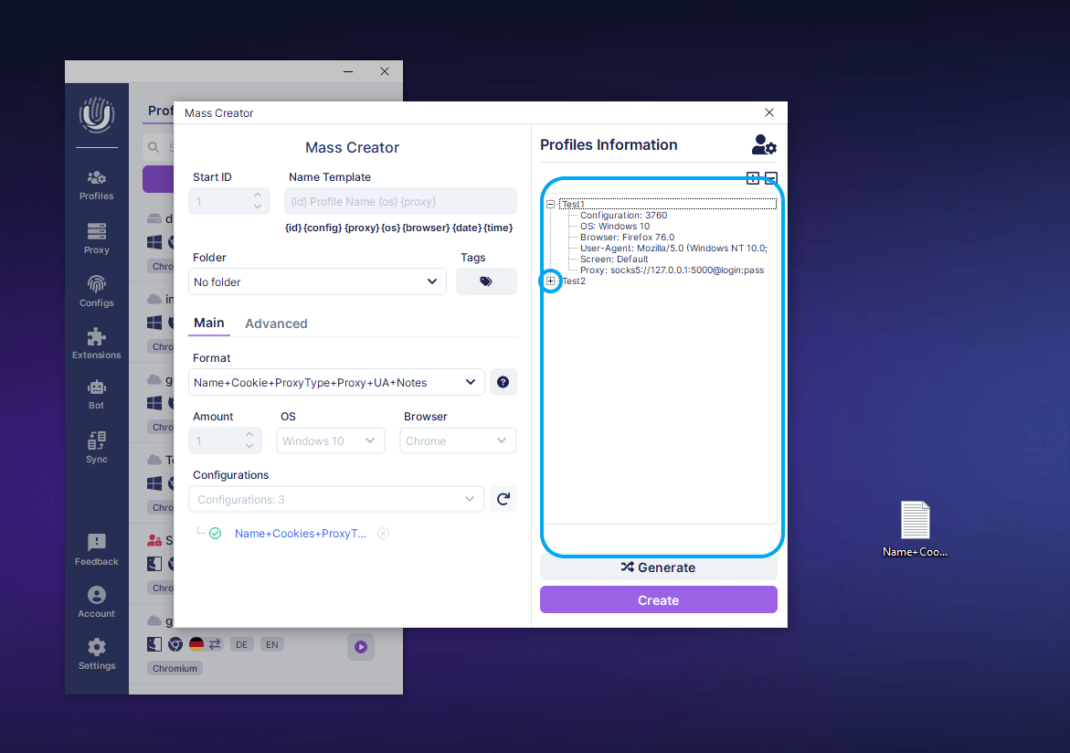This screenshot has width=1070, height=753.
Task: Click the profile settings user-gear icon
Action: (x=763, y=145)
